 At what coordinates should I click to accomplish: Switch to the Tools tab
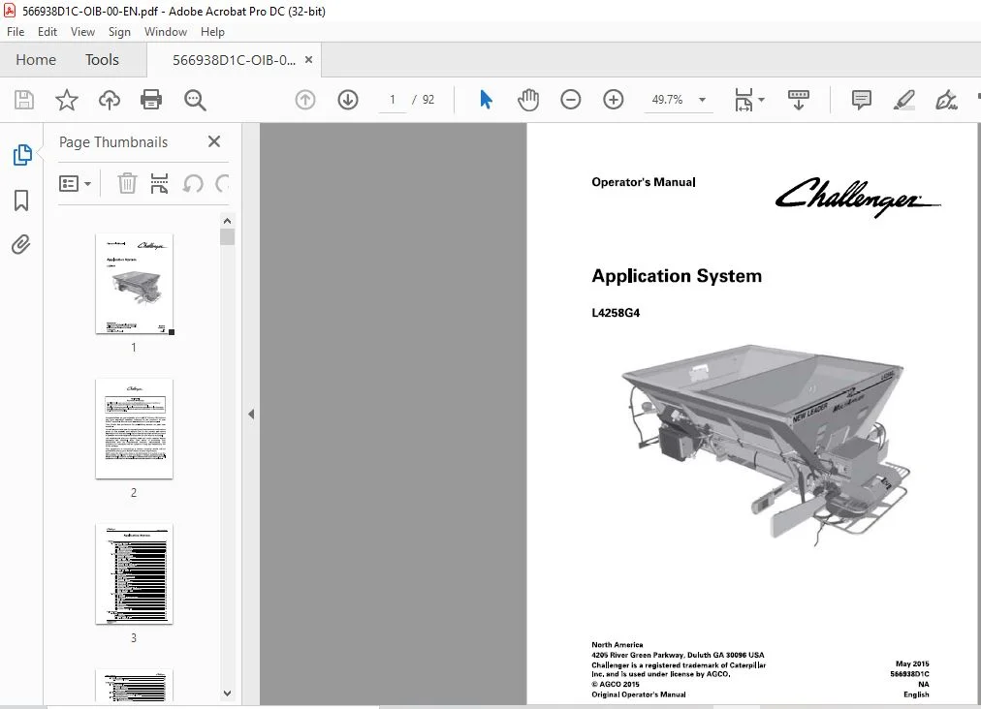coord(102,60)
